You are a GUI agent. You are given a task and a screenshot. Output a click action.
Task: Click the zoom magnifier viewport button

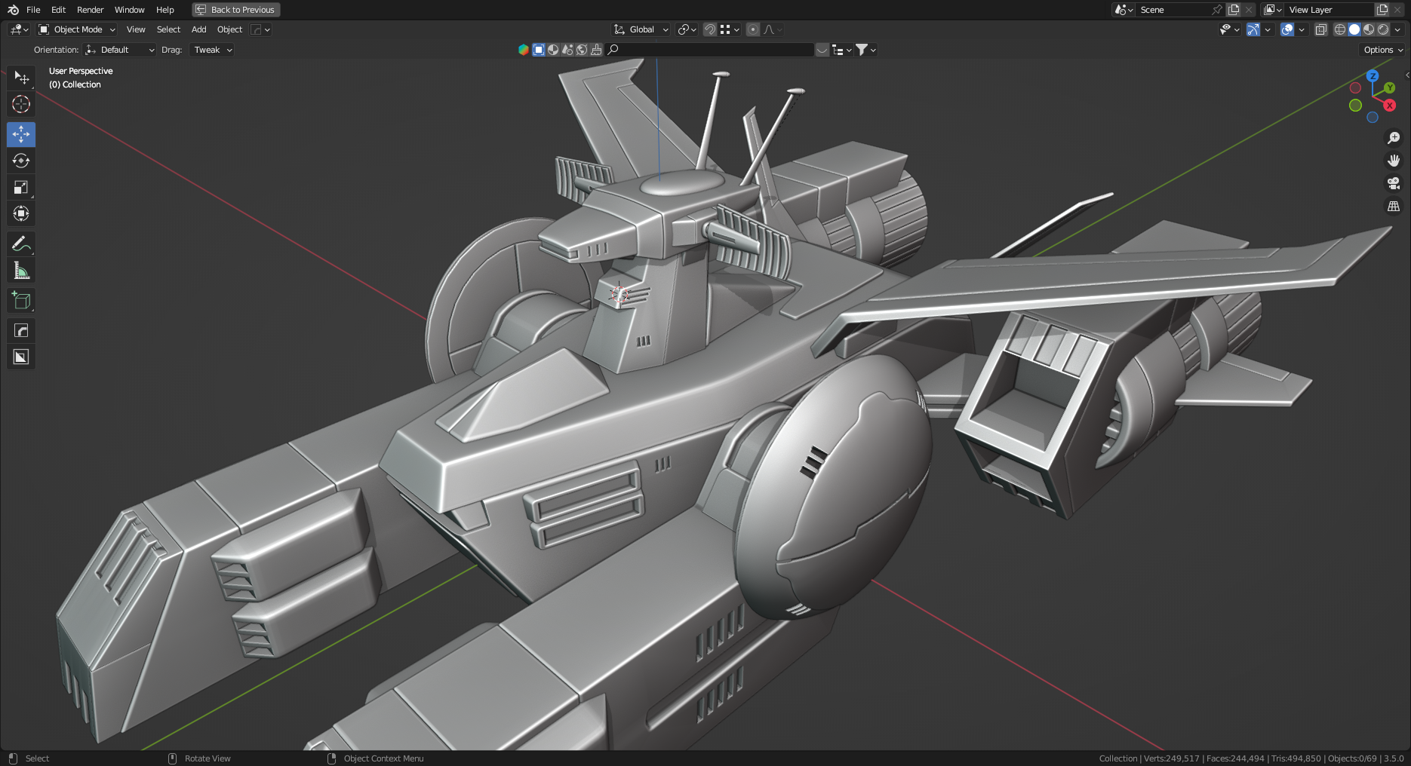tap(1394, 138)
